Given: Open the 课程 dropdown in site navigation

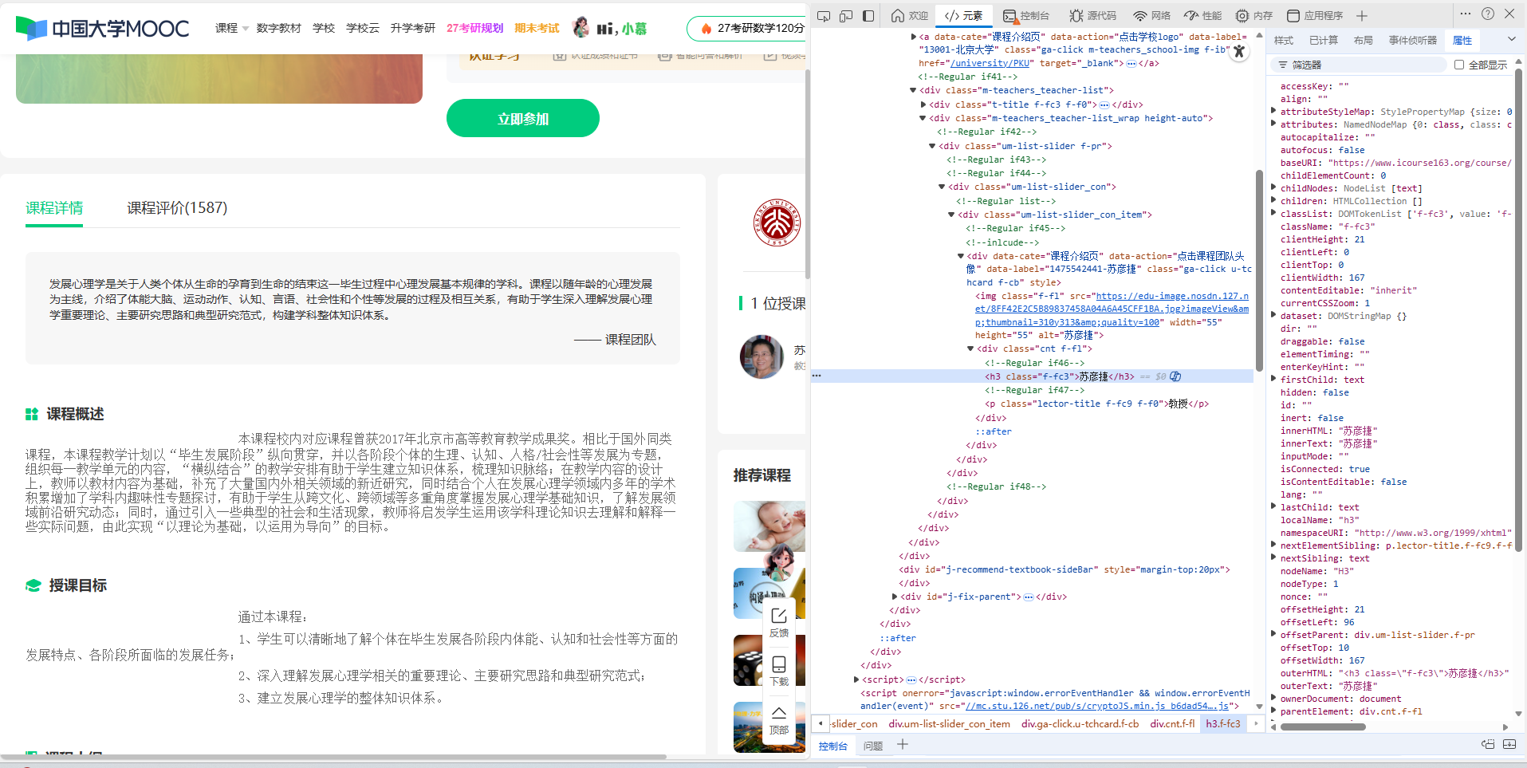Looking at the screenshot, I should [x=231, y=28].
